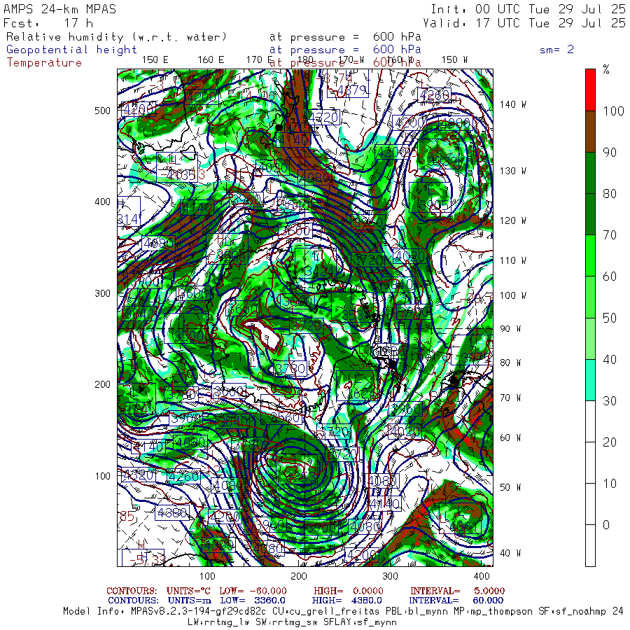Click the red 100% colorbar segment

pos(590,90)
